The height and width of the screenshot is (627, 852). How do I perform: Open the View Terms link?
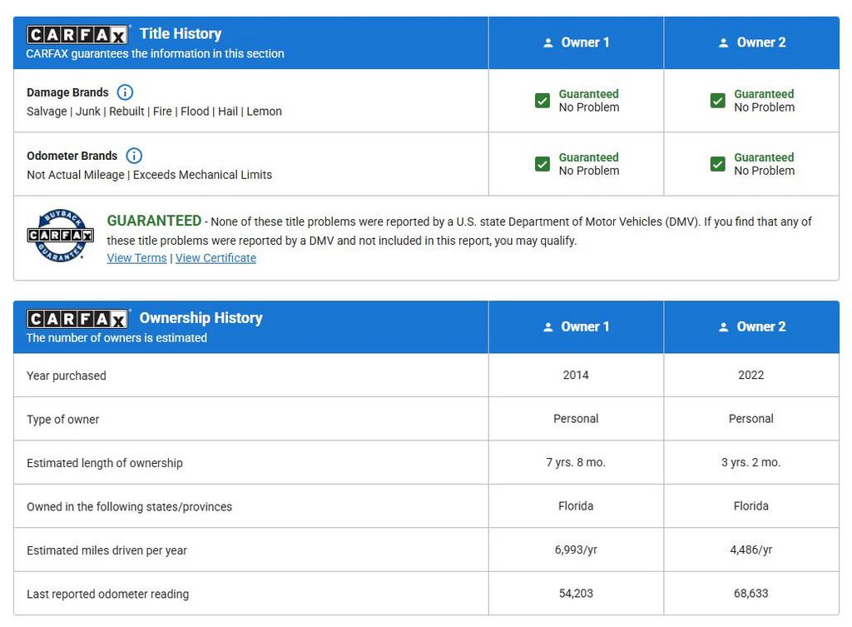tap(136, 258)
